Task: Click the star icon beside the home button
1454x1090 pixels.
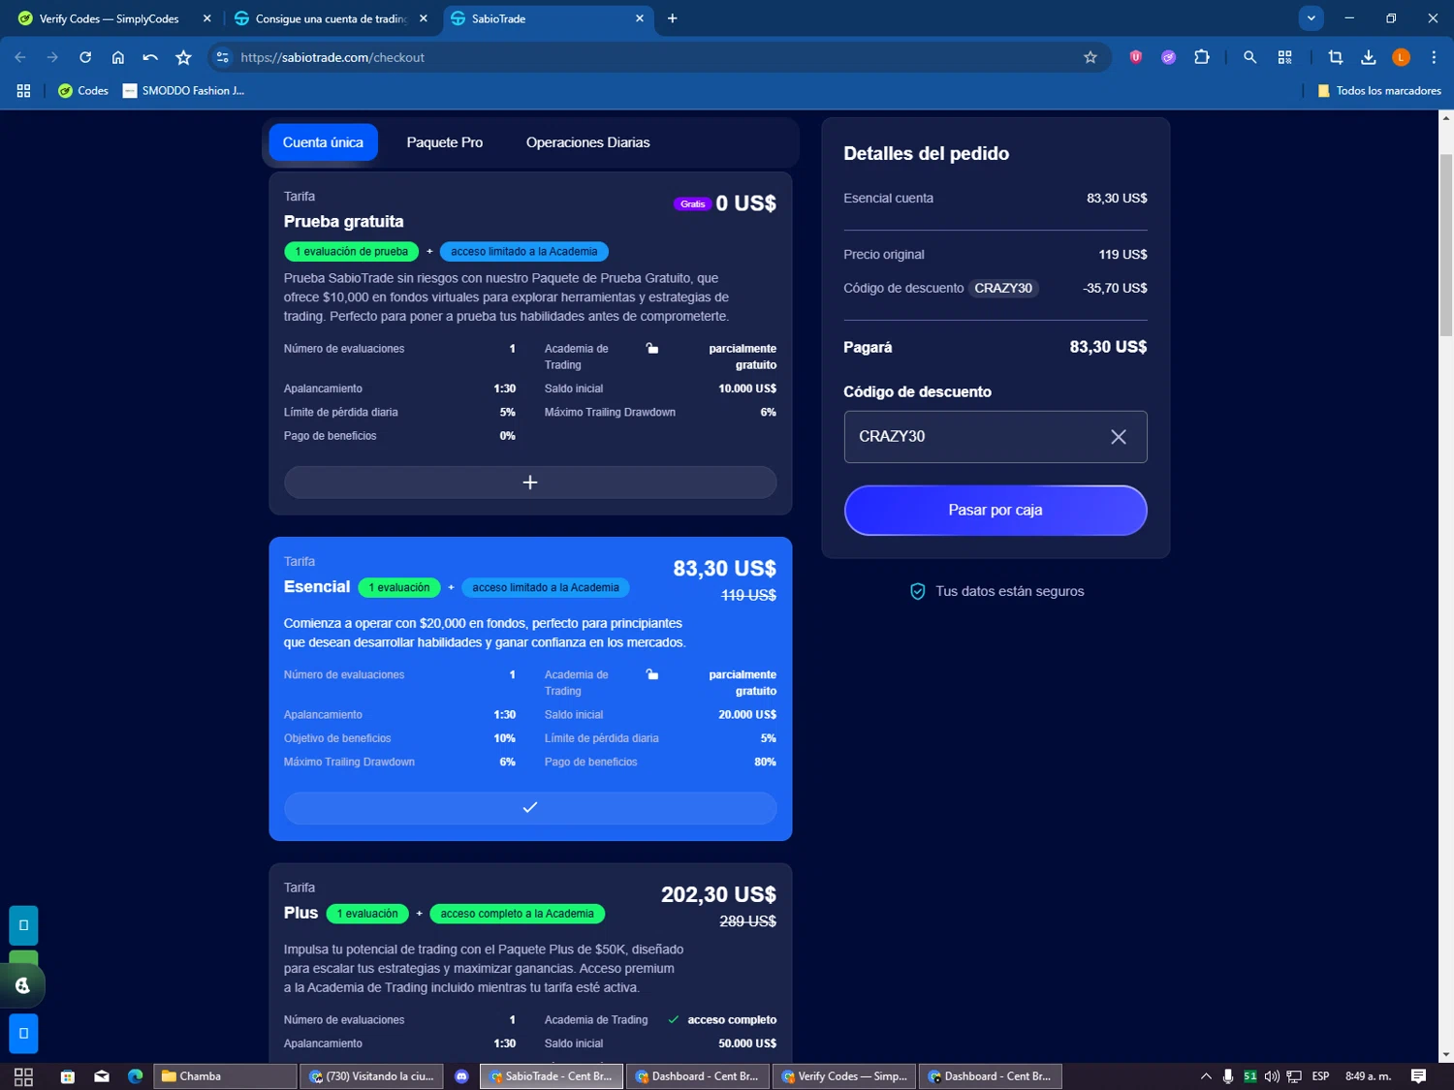Action: click(x=183, y=57)
